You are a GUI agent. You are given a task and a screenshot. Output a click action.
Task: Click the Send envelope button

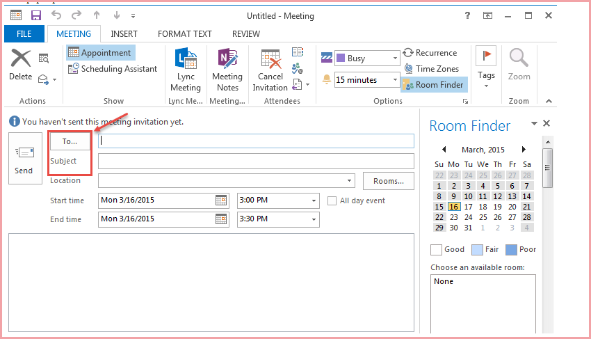(x=25, y=158)
